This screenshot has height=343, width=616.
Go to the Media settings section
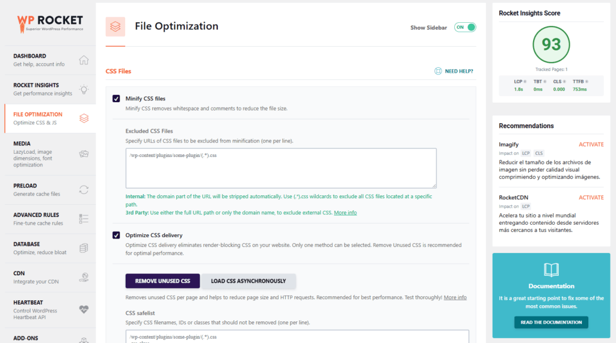50,154
